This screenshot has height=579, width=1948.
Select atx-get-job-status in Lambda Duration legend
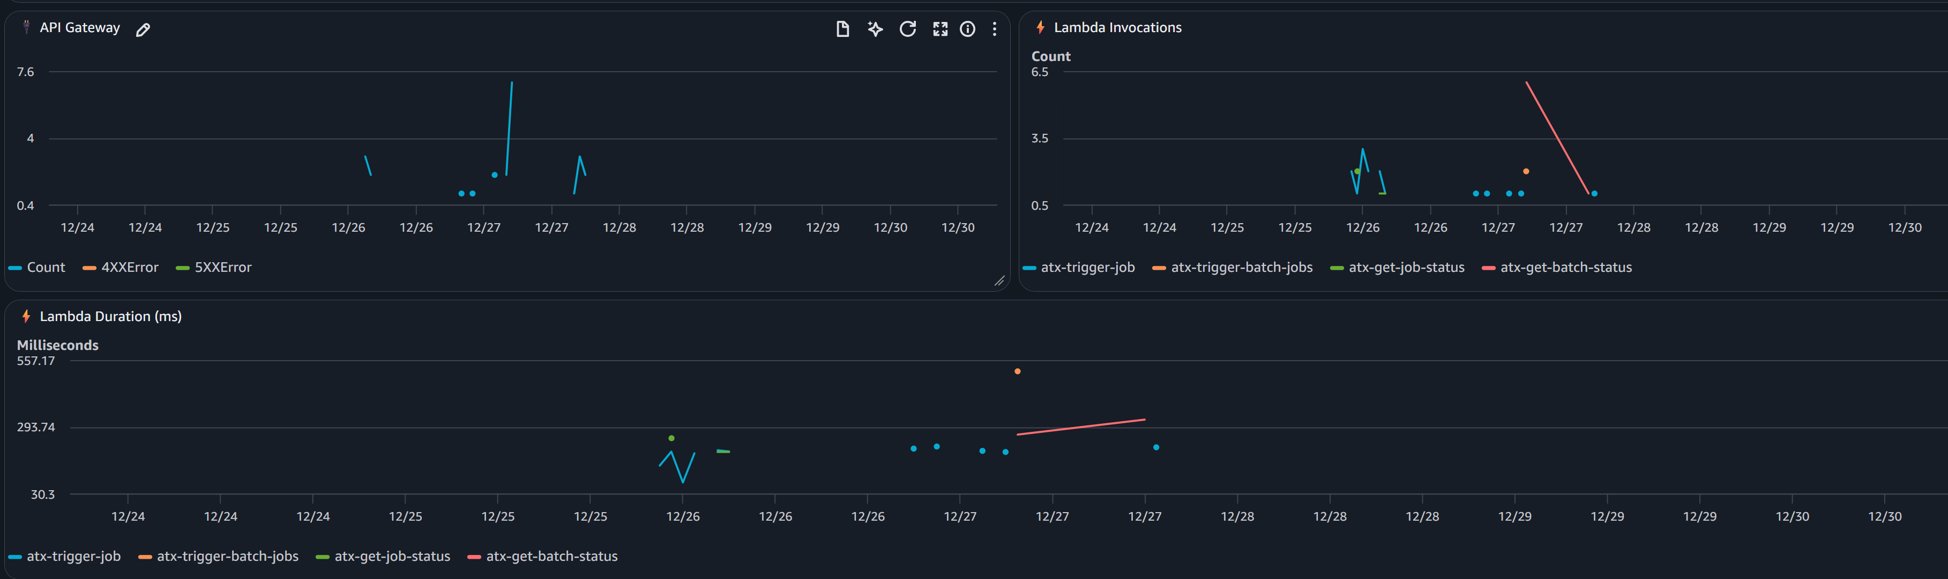point(391,557)
